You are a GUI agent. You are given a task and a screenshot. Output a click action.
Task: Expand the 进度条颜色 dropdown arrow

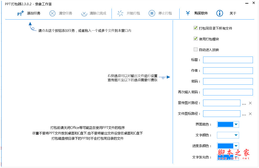236,146
